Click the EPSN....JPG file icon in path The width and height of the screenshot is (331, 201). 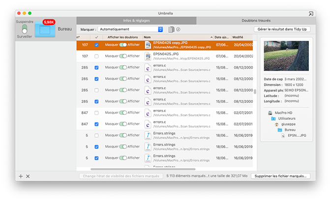283,136
